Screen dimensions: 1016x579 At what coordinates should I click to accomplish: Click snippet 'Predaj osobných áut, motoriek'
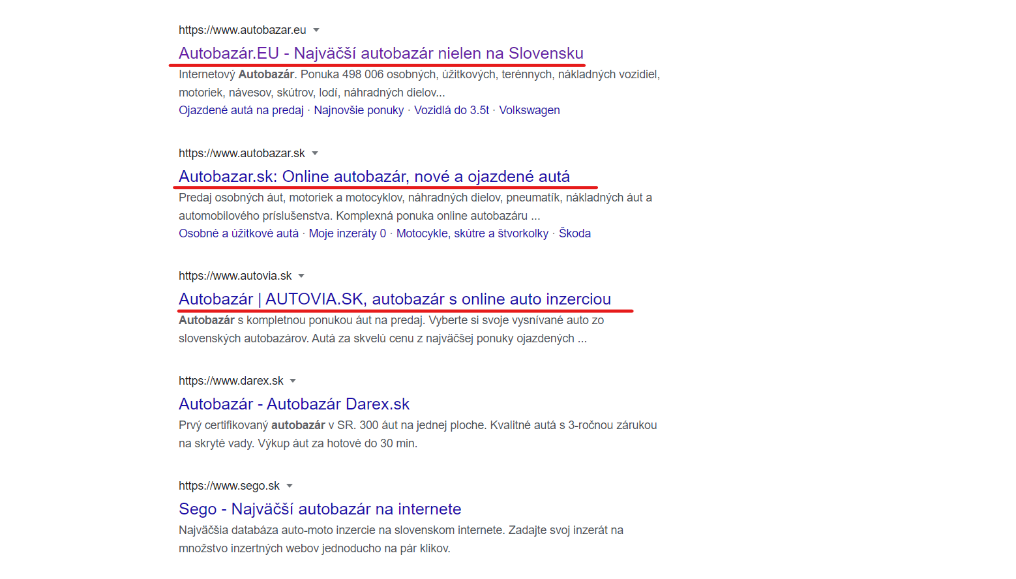point(415,207)
